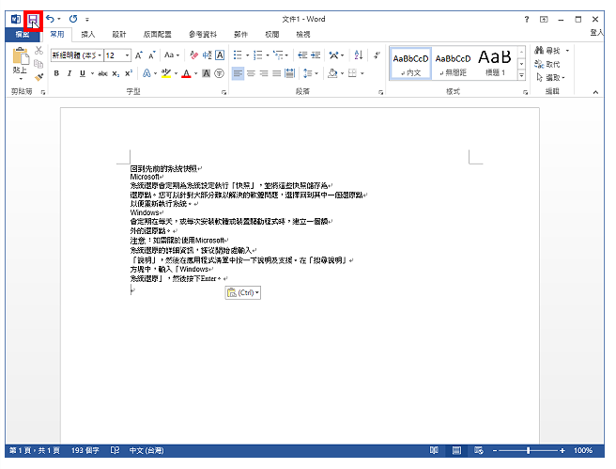Cut selection with scissors icon
The height and width of the screenshot is (469, 616).
click(x=38, y=51)
